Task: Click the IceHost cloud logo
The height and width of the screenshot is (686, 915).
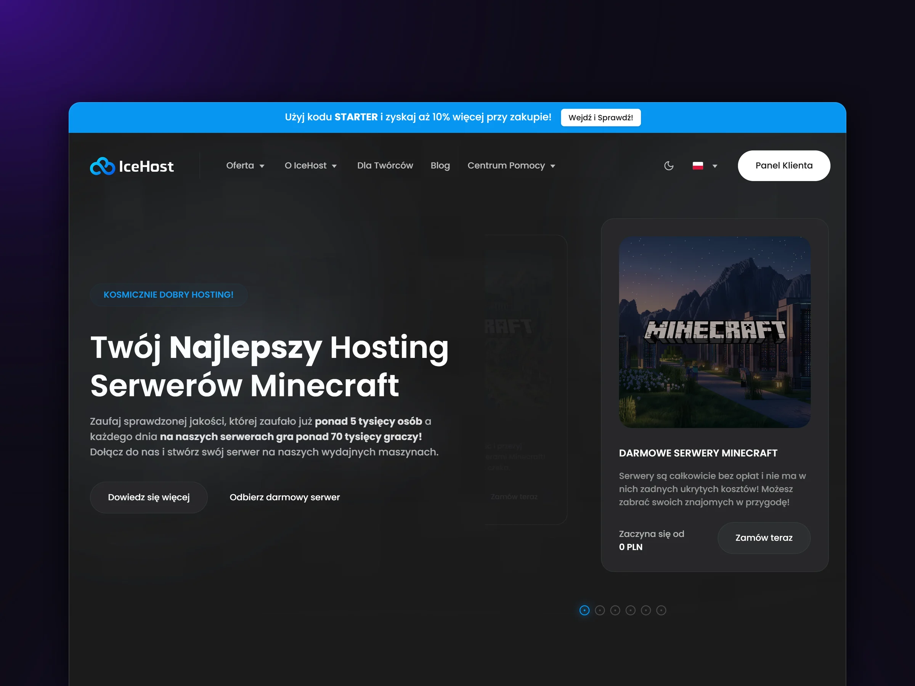Action: pos(102,166)
